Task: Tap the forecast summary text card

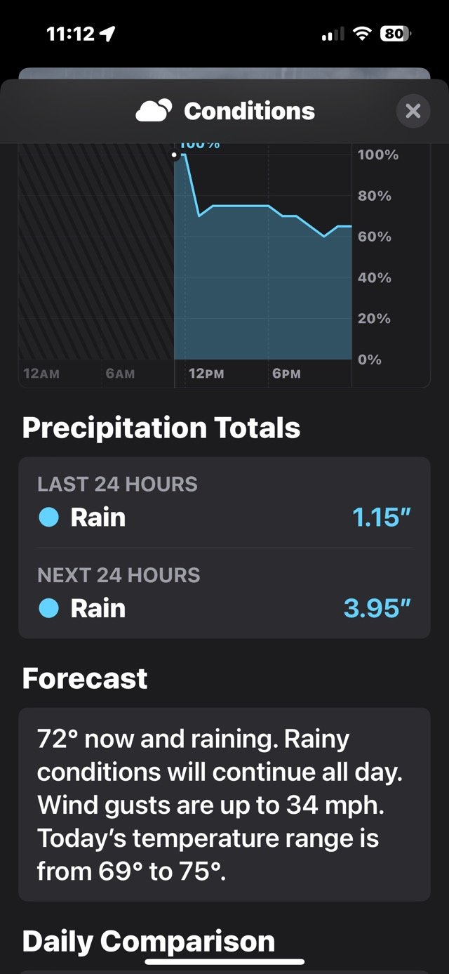Action: pyautogui.click(x=224, y=805)
